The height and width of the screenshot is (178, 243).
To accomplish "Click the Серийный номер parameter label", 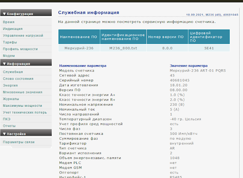I will point(76,80).
